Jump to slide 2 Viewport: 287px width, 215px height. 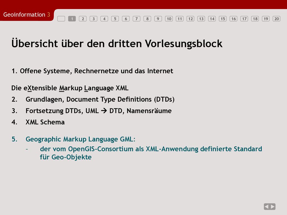point(83,19)
